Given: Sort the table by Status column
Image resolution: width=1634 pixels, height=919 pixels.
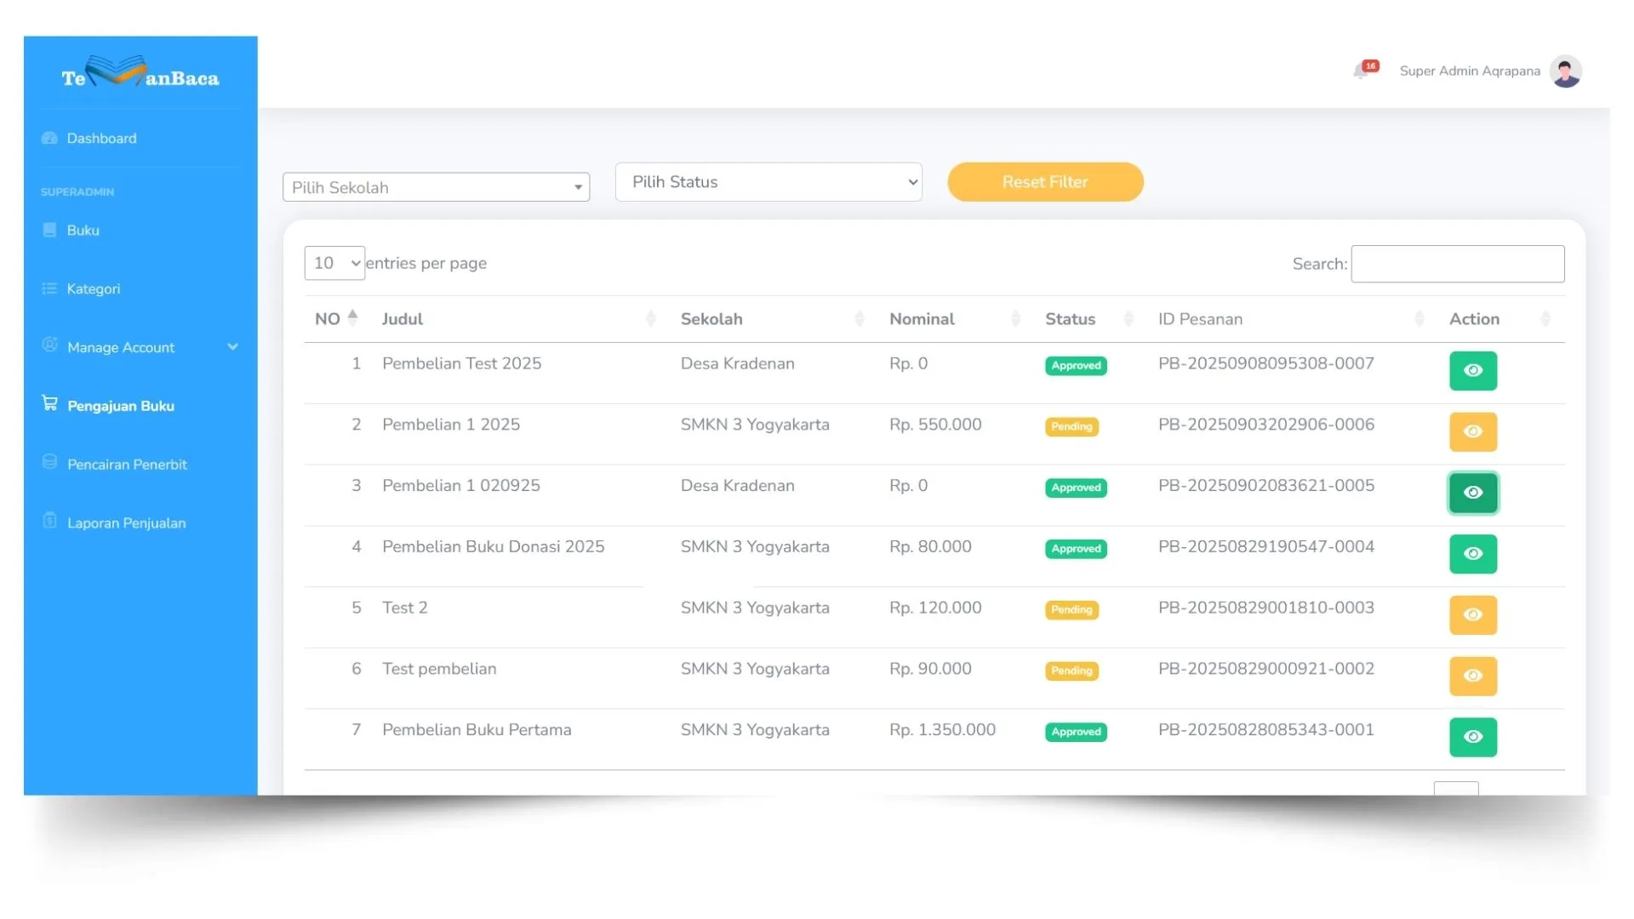Looking at the screenshot, I should pyautogui.click(x=1070, y=319).
